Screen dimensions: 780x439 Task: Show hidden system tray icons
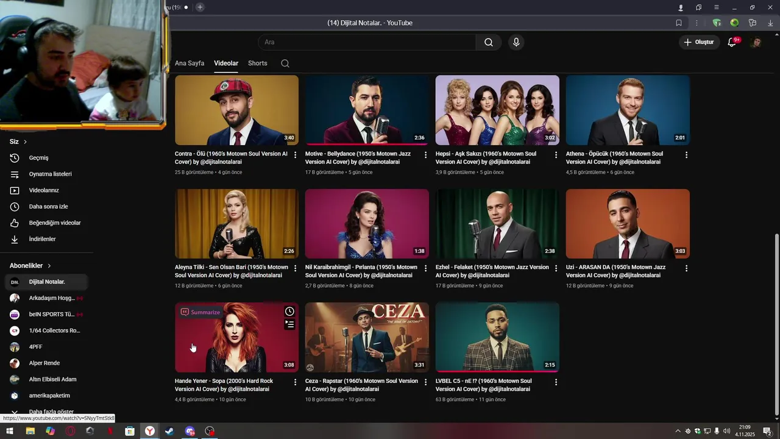pos(678,431)
